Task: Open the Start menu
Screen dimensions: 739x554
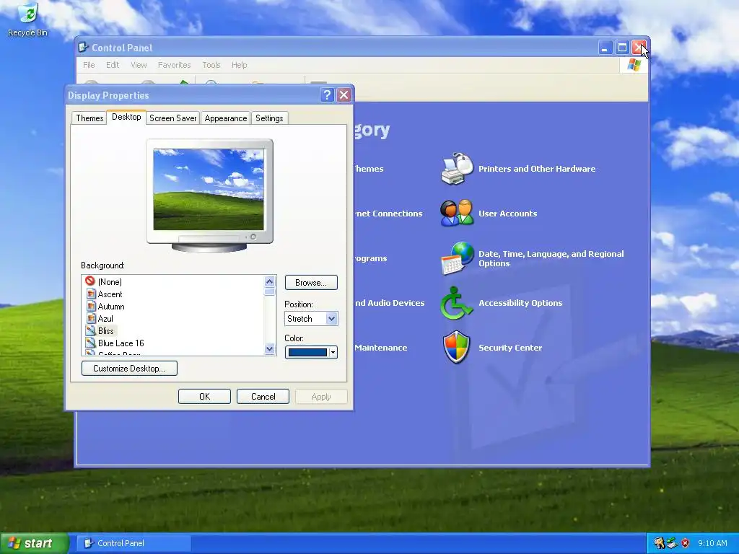Action: click(34, 543)
